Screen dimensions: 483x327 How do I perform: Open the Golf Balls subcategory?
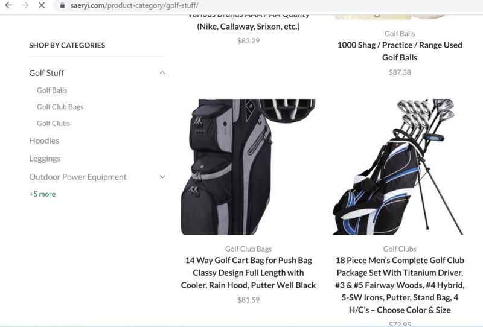pos(52,90)
